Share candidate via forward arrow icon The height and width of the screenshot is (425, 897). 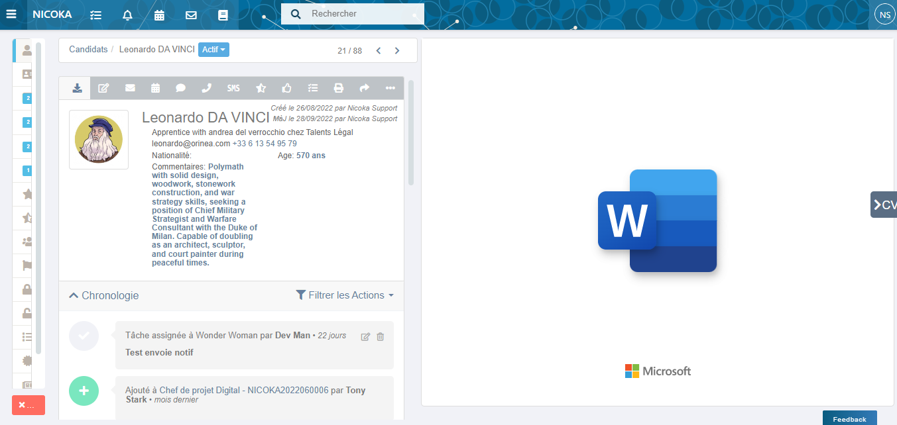coord(364,87)
